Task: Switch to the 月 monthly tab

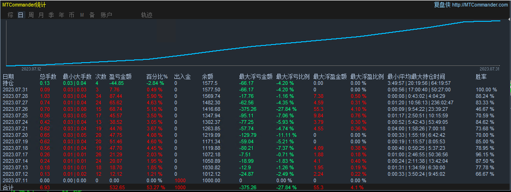Action: 41,15
